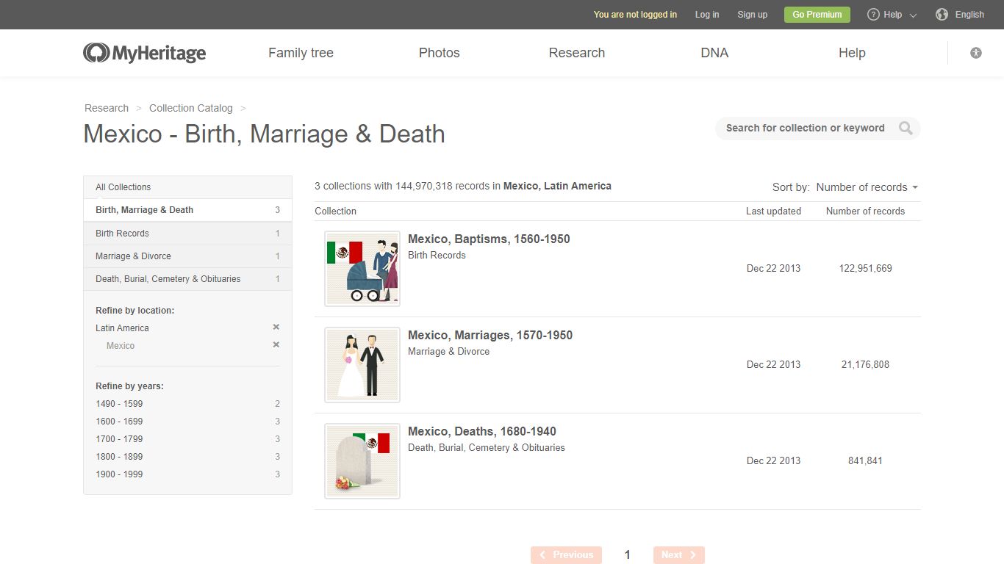
Task: Click the Deaths tombstone thumbnail
Action: (362, 461)
